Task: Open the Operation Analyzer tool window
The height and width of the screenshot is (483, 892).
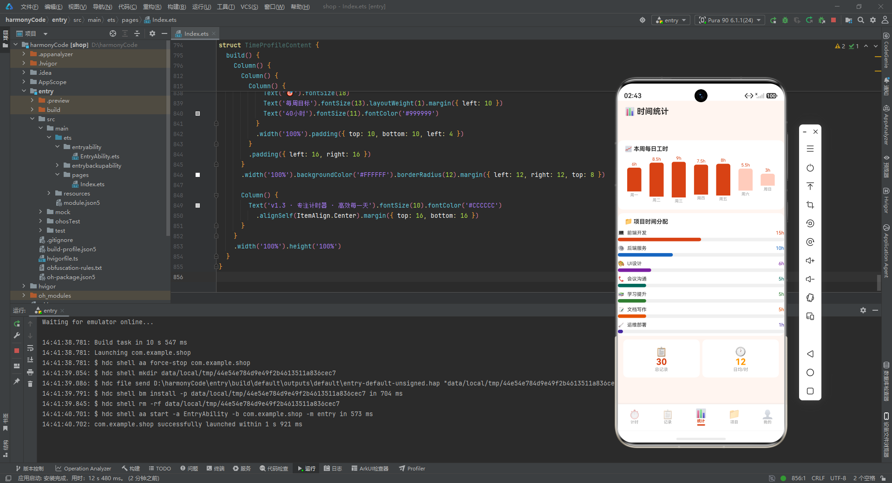Action: 83,468
